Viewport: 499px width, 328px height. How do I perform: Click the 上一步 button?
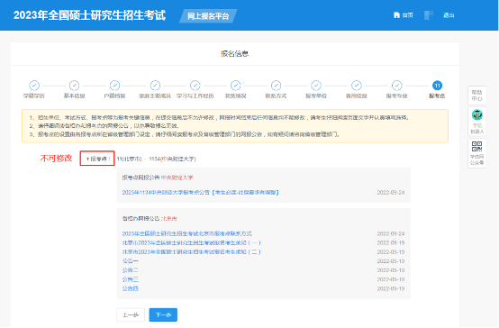point(131,315)
